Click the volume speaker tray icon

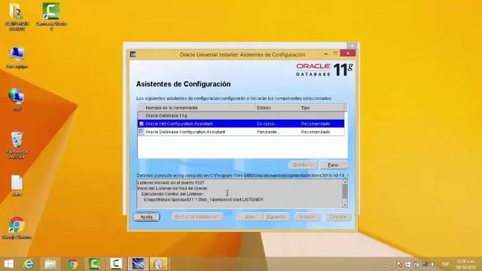tap(432, 264)
